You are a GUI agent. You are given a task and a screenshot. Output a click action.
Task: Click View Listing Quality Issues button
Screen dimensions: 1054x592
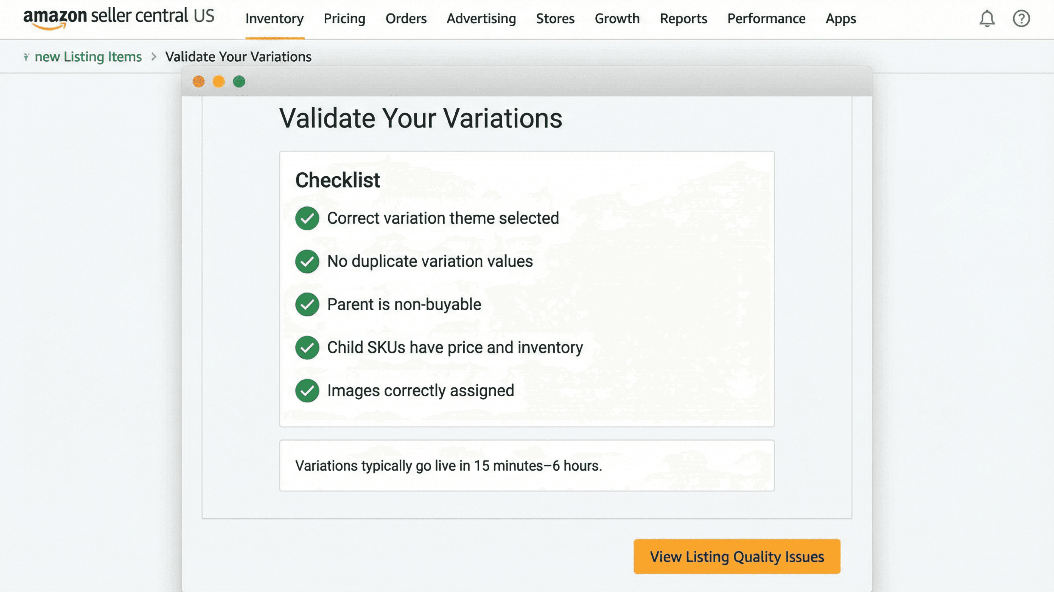point(737,556)
